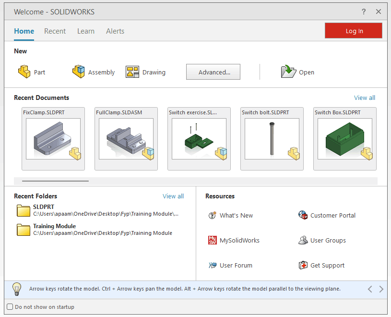This screenshot has width=391, height=317.
Task: Open the User Groups link text
Action: 328,240
